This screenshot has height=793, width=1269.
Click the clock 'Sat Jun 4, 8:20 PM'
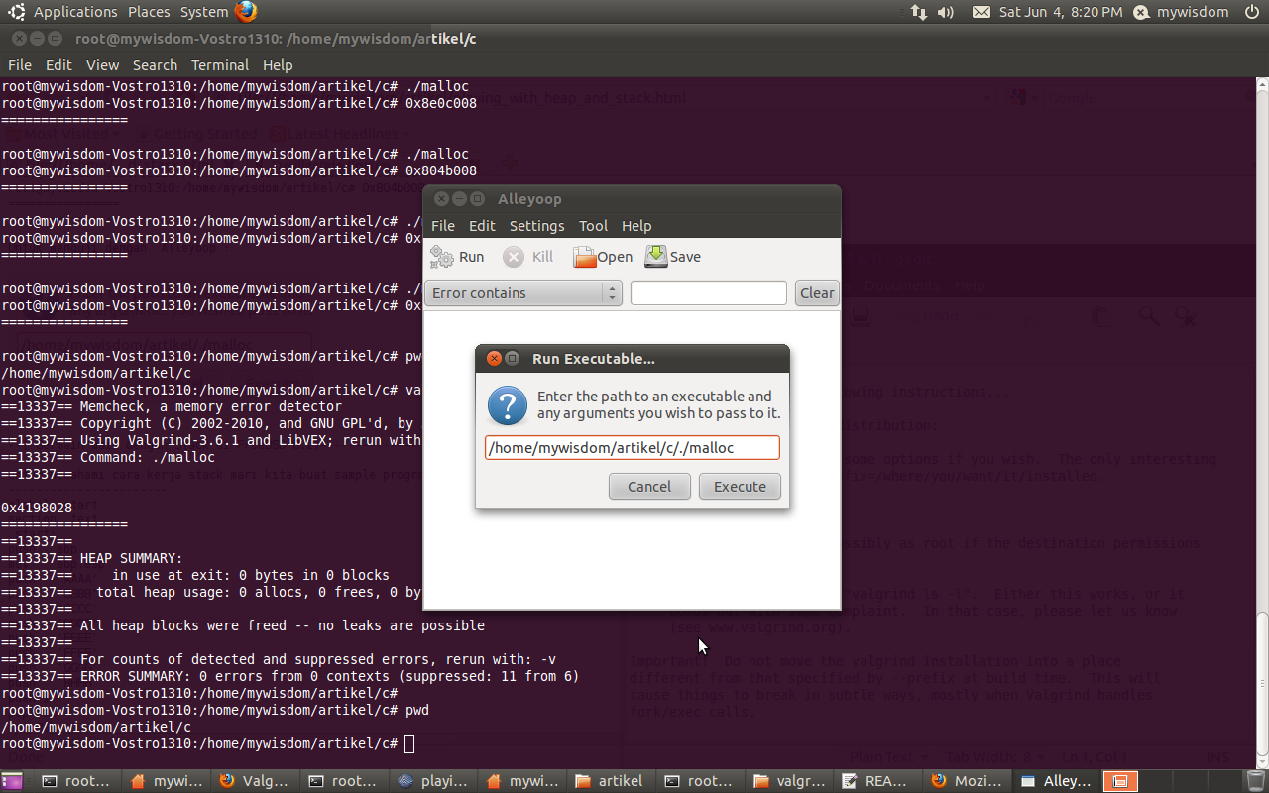click(x=1061, y=12)
